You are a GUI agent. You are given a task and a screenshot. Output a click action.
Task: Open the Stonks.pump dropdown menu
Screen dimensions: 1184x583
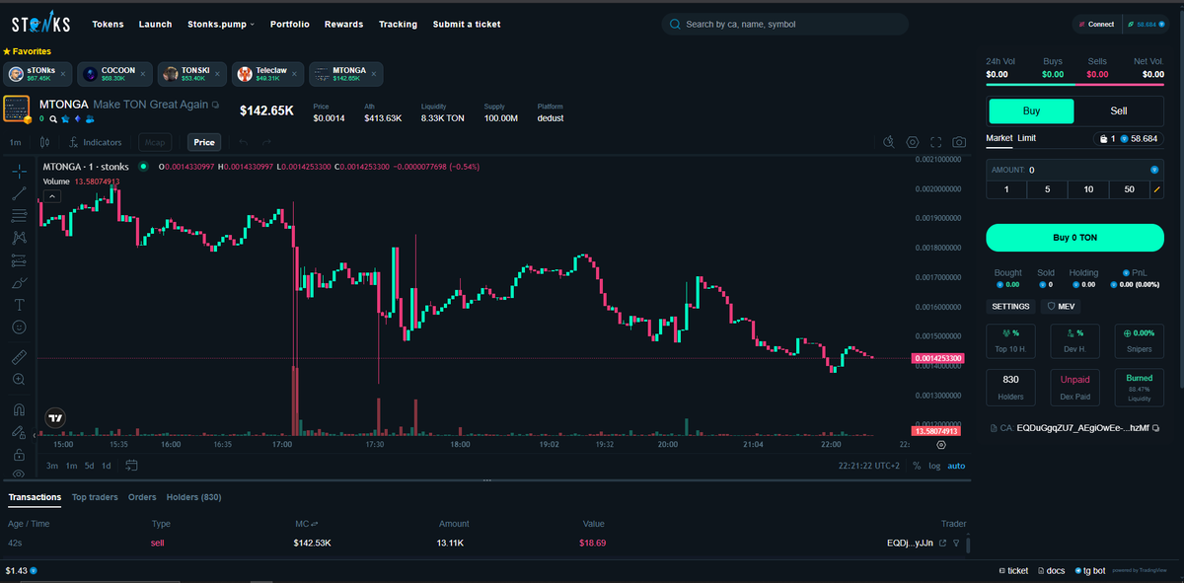coord(221,24)
